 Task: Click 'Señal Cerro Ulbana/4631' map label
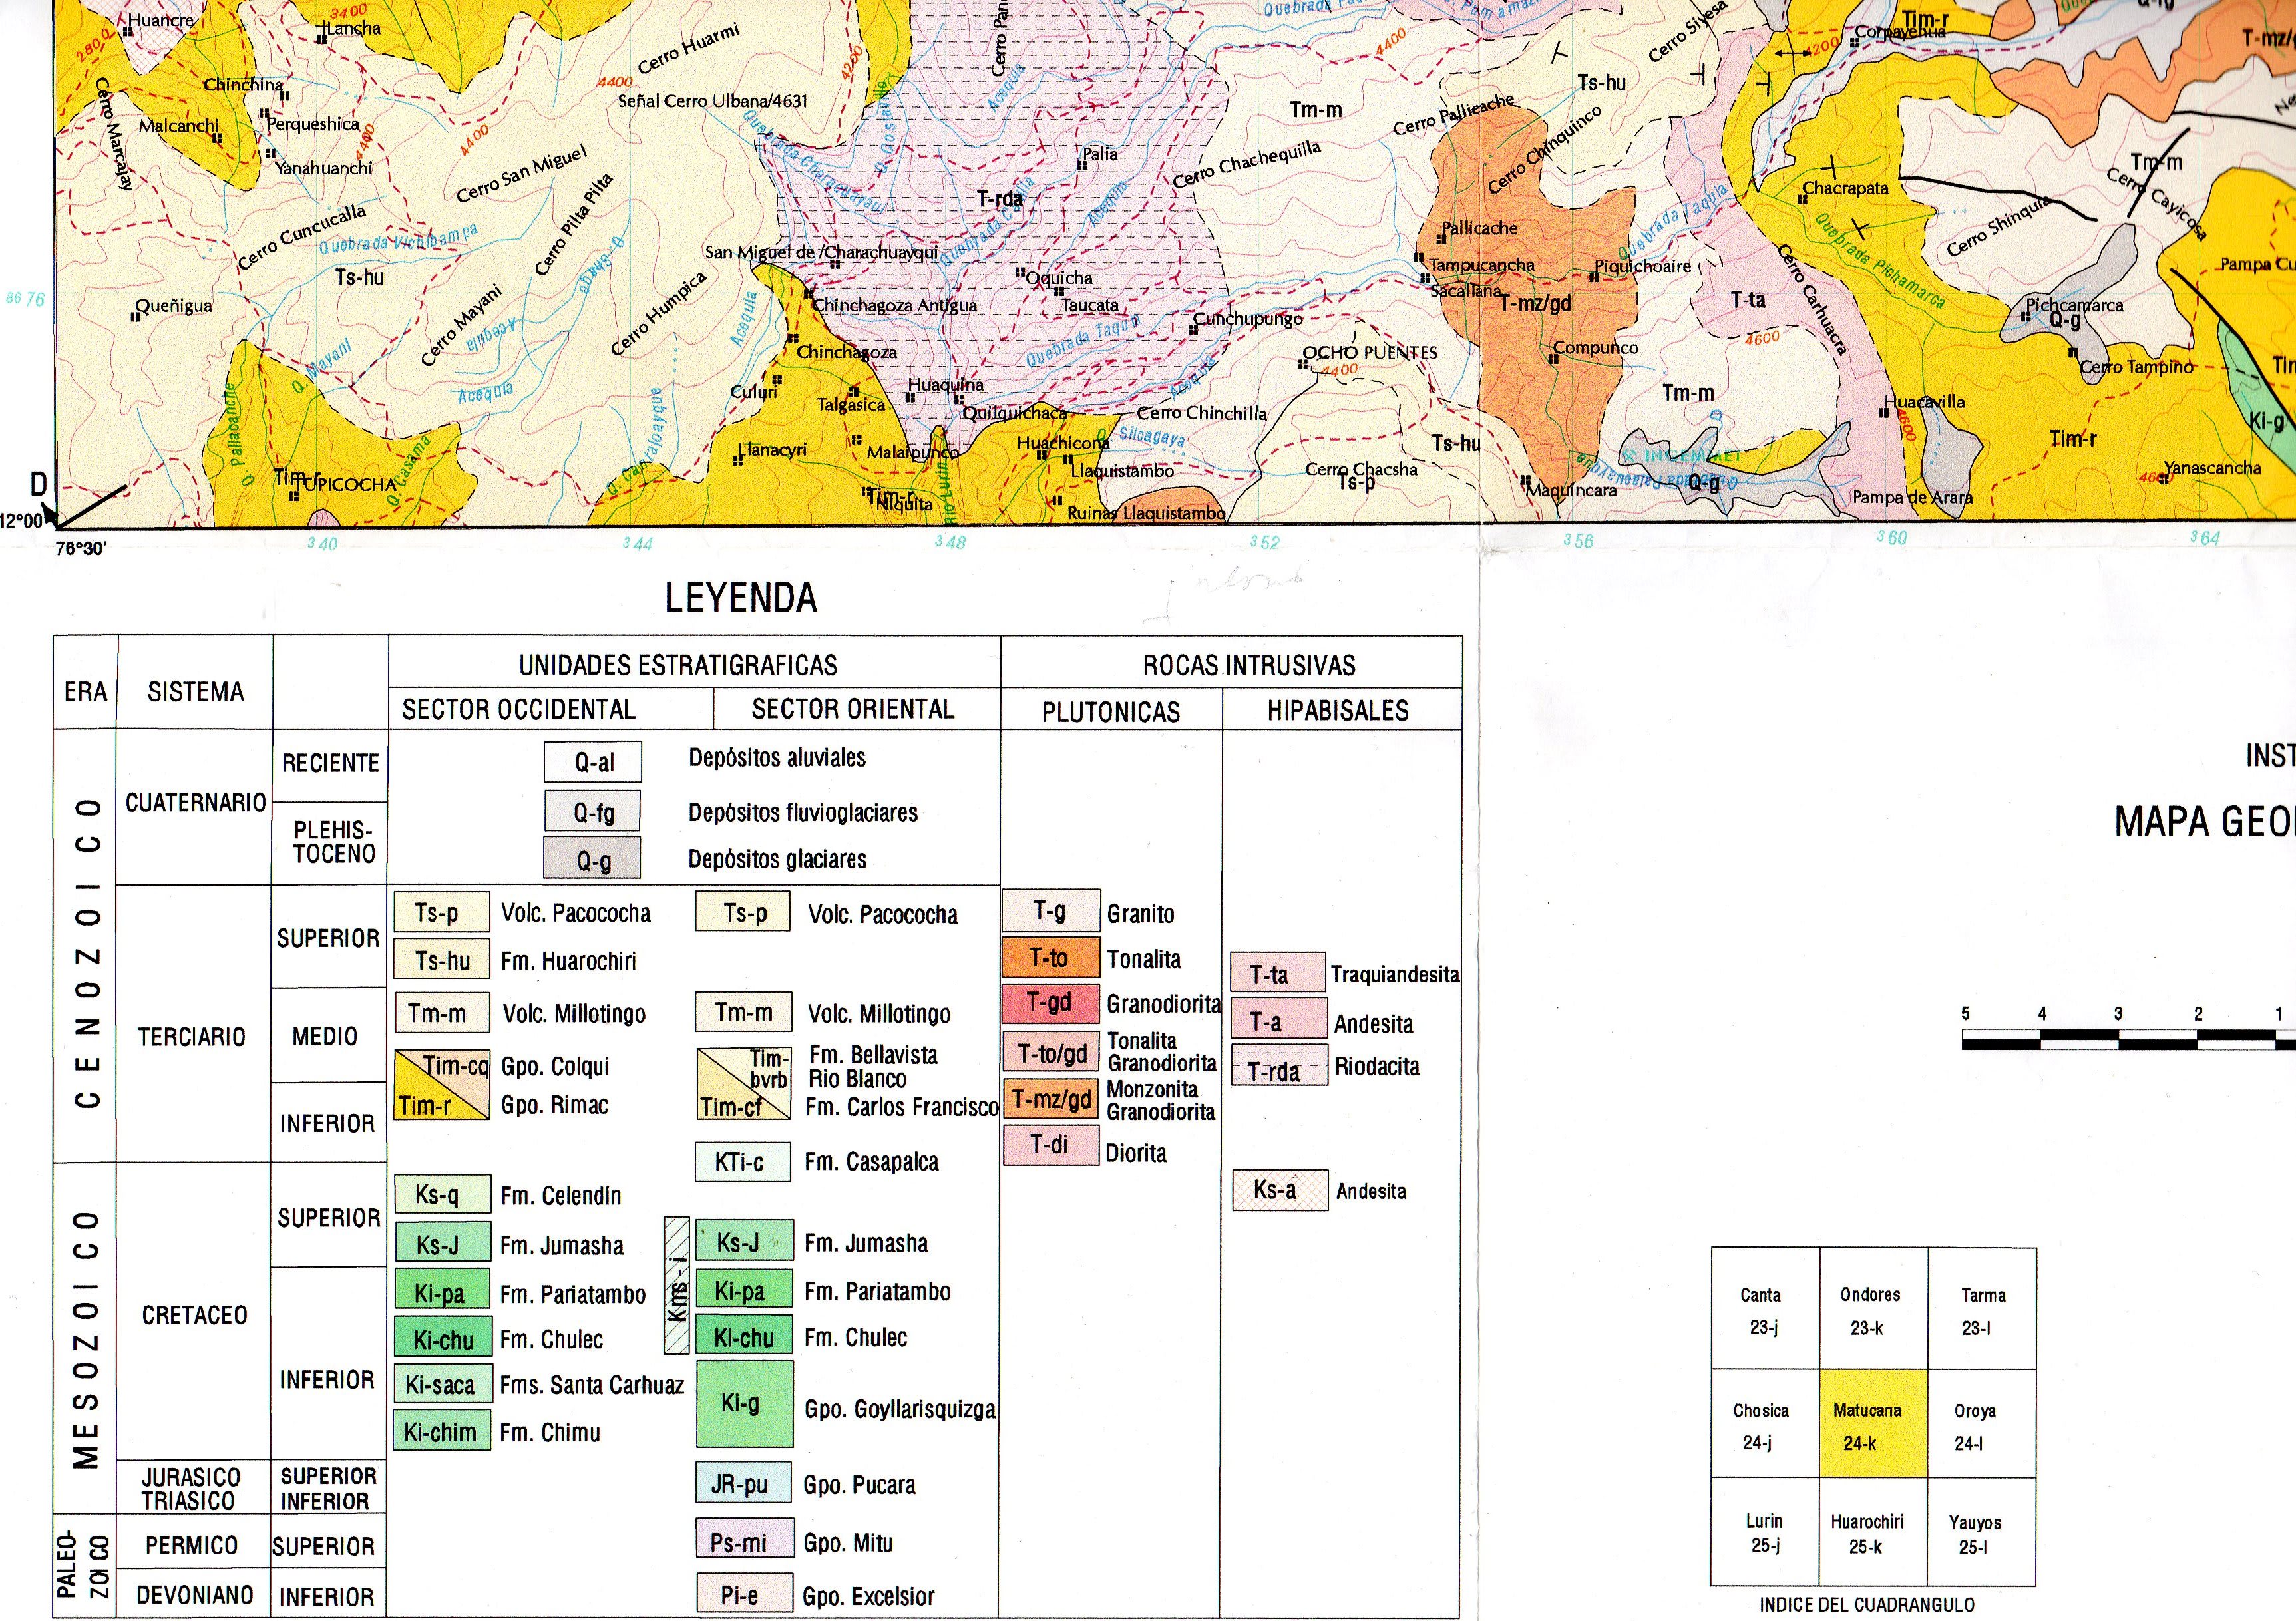712,101
